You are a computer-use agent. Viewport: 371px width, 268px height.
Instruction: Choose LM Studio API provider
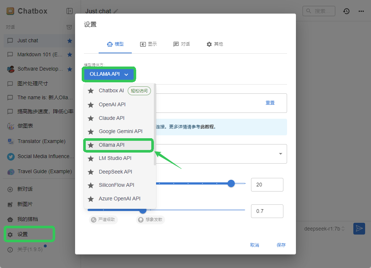tap(119, 158)
